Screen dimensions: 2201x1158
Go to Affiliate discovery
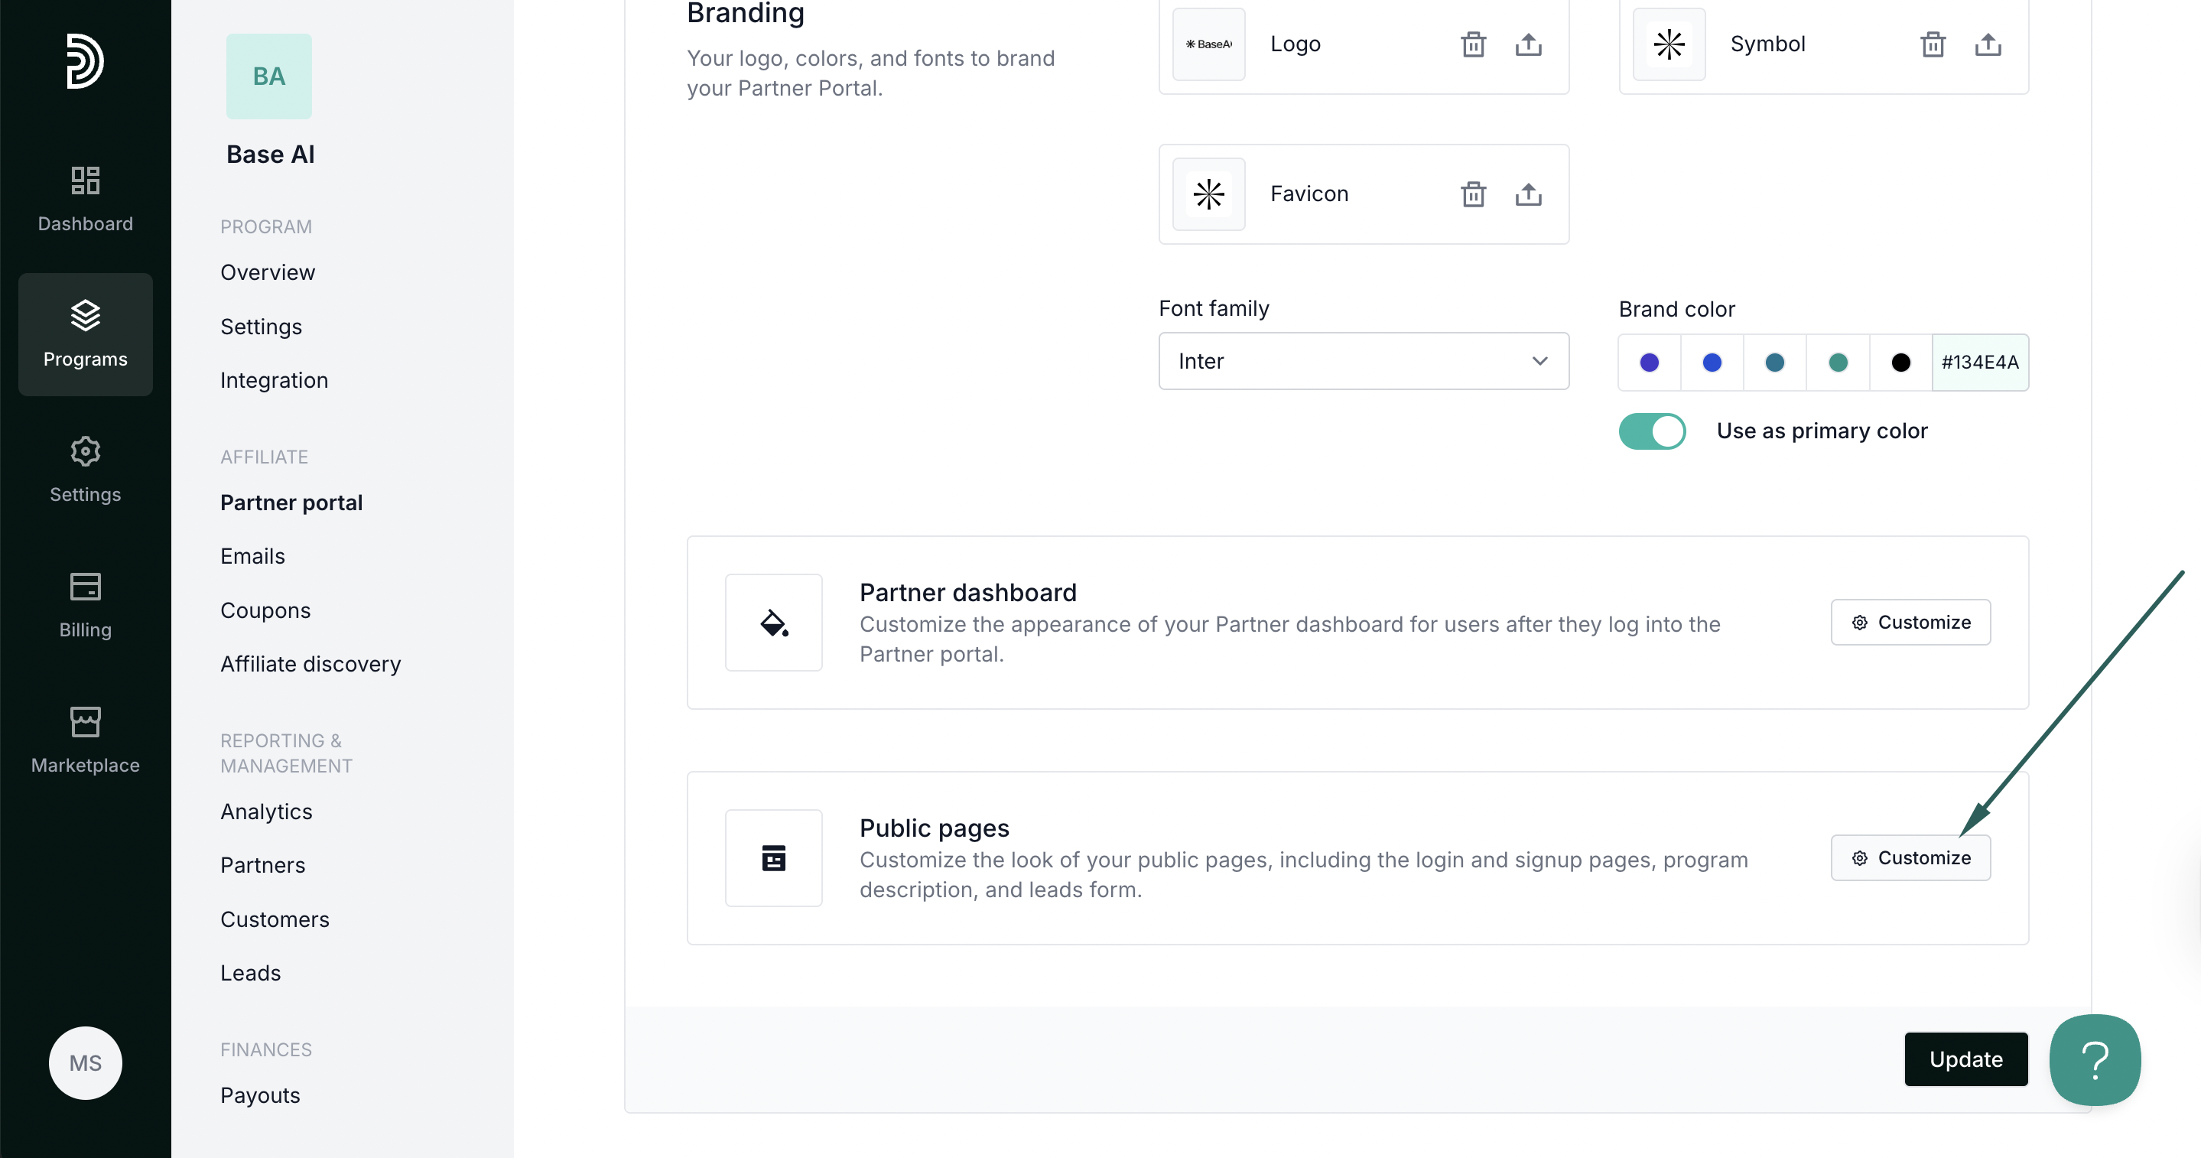[x=310, y=664]
